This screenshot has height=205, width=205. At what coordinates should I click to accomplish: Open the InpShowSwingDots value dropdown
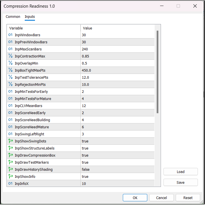coord(118,141)
